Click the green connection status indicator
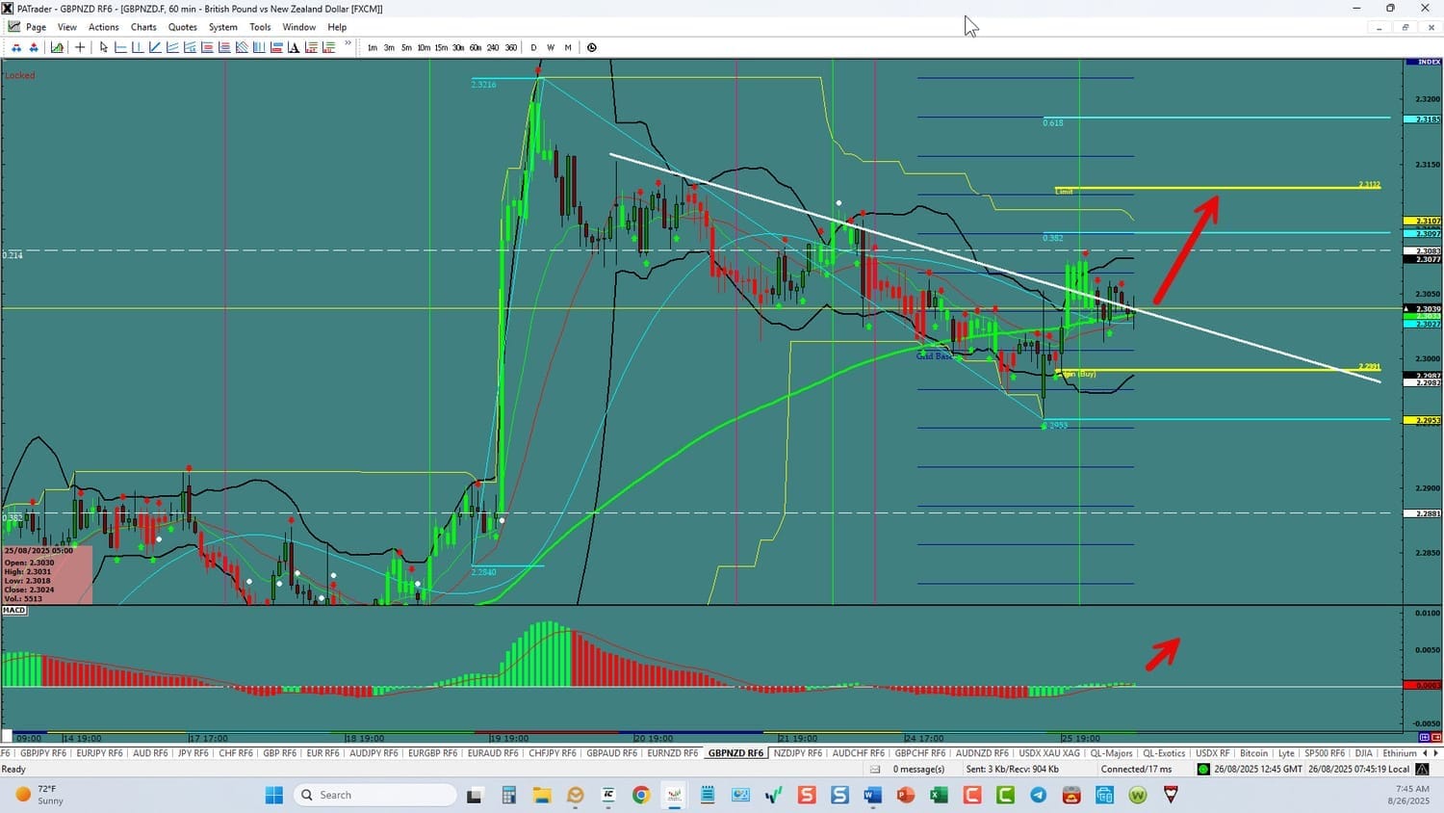 click(1202, 769)
